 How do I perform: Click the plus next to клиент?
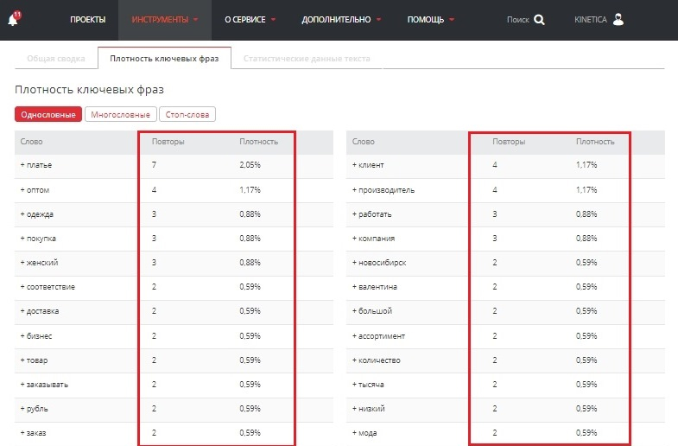coord(355,165)
